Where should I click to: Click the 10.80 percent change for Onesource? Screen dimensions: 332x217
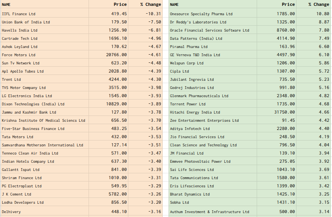(323, 14)
